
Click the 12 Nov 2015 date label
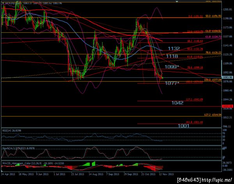[166, 174]
